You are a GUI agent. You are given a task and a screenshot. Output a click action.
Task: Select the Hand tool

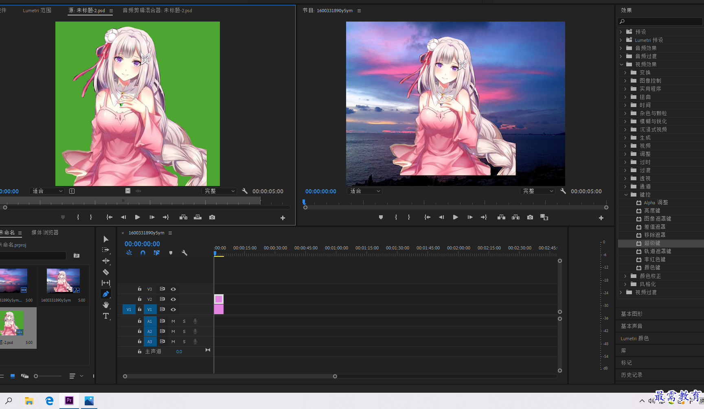click(x=106, y=305)
